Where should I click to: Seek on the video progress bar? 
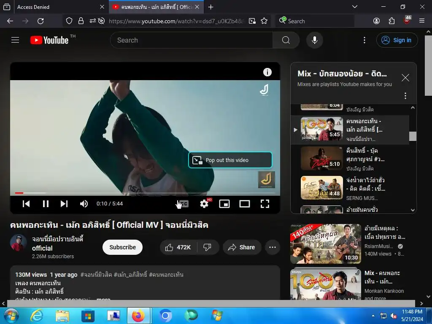[145, 193]
